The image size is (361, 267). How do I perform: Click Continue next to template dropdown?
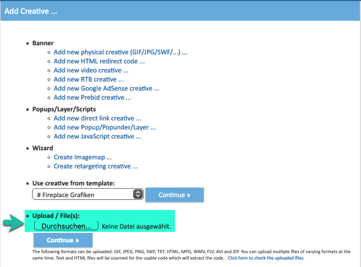[174, 195]
